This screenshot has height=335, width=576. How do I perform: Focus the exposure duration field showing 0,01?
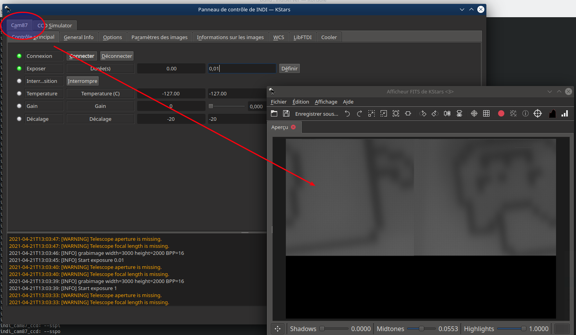point(242,68)
